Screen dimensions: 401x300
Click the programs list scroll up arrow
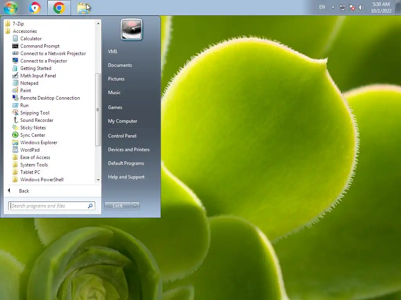coord(98,23)
